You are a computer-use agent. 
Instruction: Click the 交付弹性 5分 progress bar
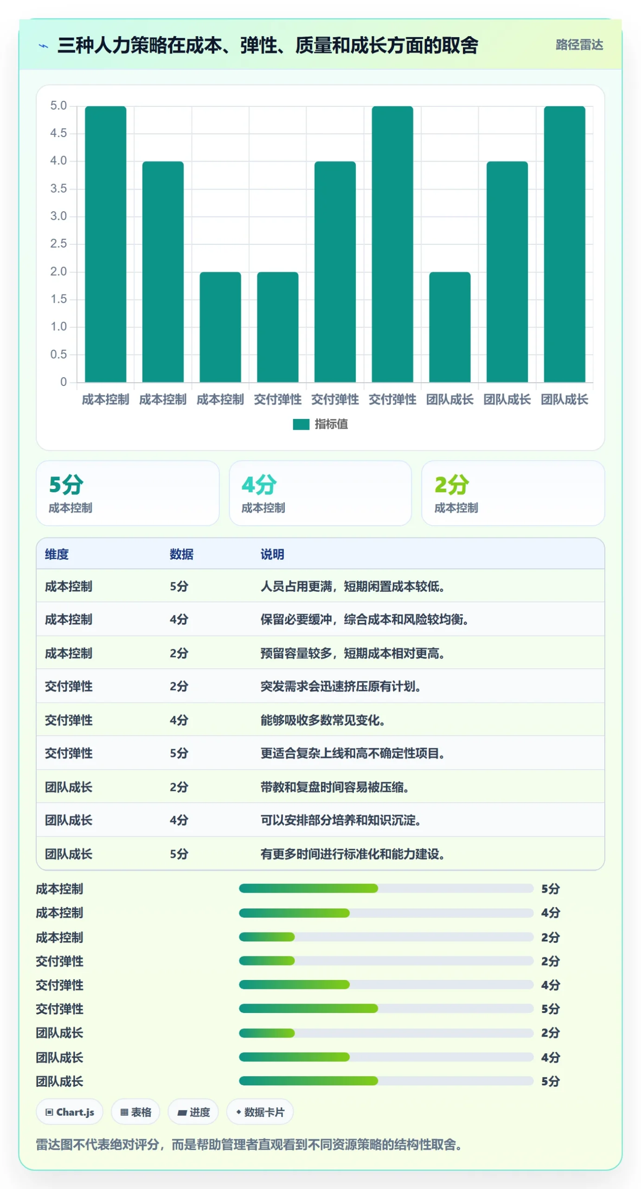point(386,1009)
